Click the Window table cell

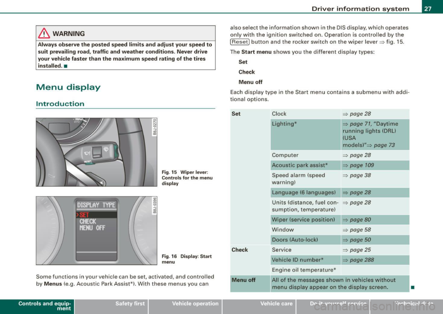(x=305, y=230)
